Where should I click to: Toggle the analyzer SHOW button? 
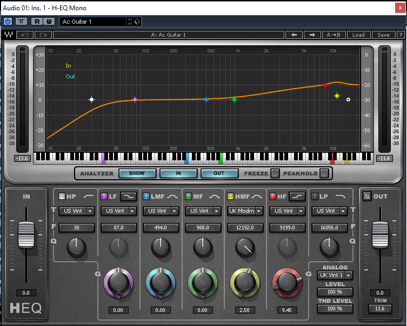(137, 173)
